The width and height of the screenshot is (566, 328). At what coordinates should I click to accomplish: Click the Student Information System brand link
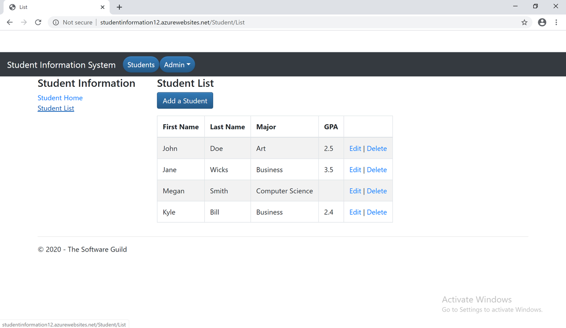(x=61, y=65)
